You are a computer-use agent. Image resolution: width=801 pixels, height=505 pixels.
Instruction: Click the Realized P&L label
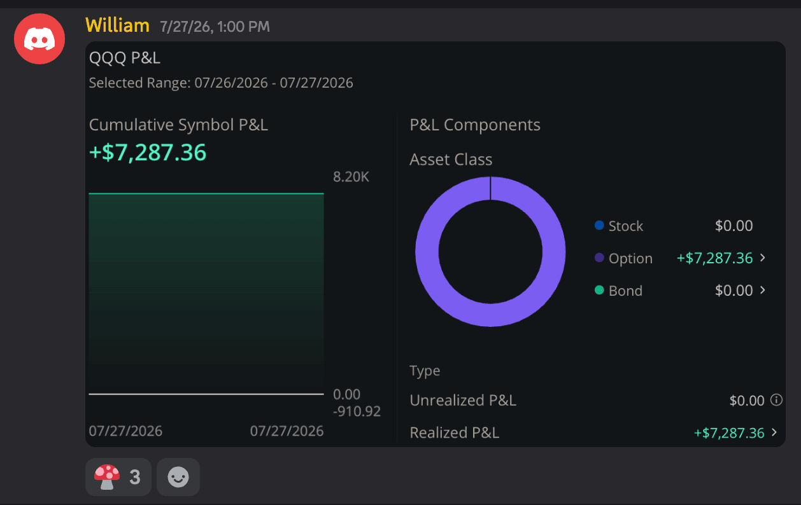[455, 433]
